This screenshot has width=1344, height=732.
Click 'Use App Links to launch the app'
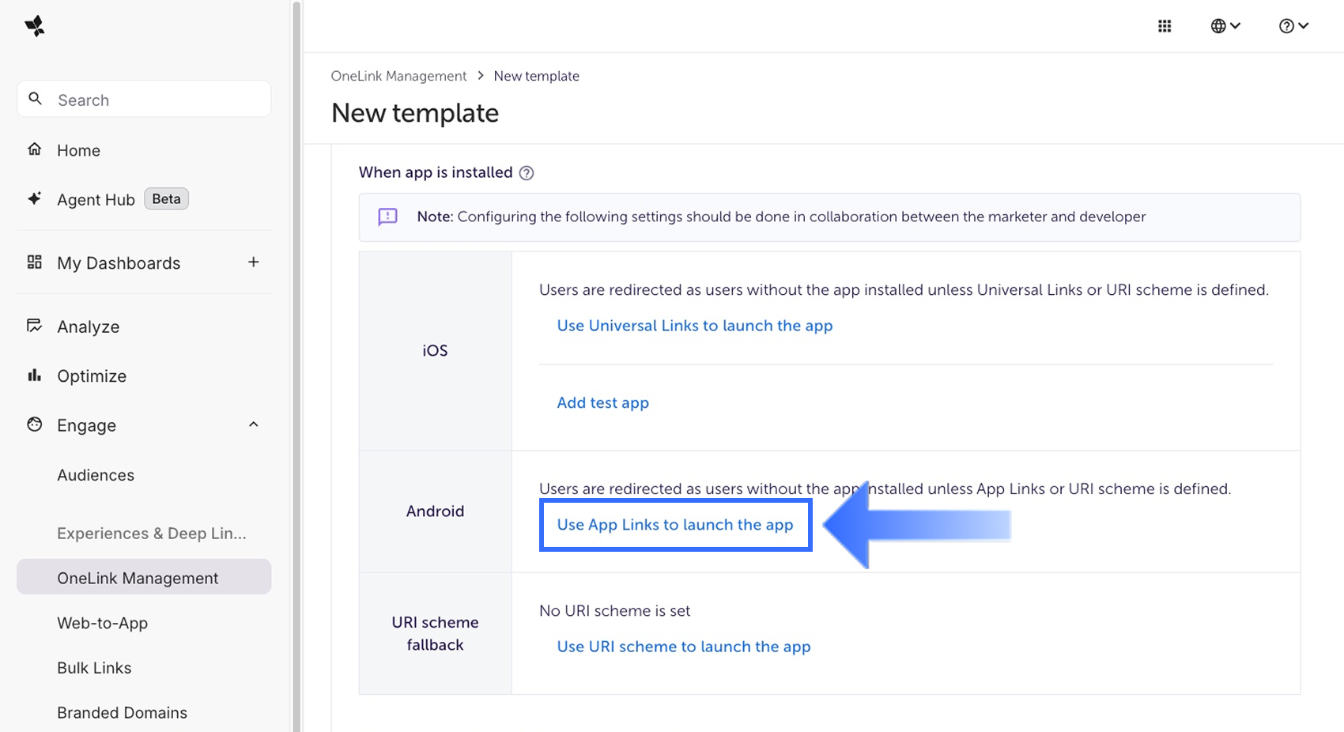[674, 525]
